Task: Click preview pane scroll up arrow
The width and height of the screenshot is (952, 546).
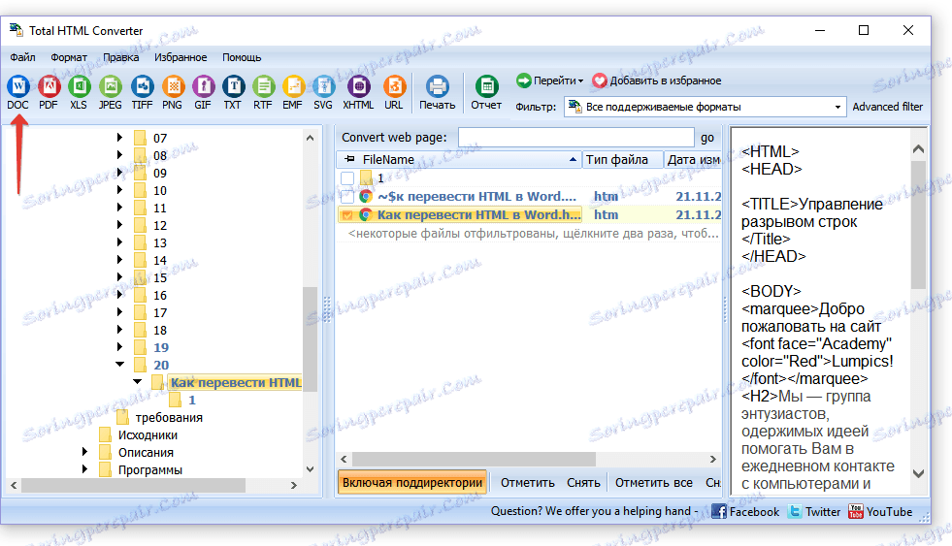Action: coord(918,148)
